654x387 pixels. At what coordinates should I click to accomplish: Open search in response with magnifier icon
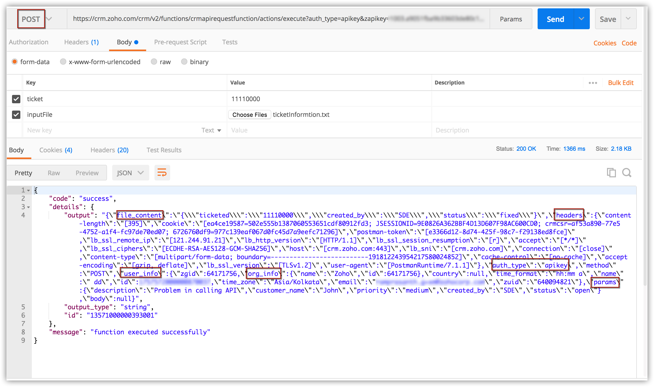(x=627, y=173)
